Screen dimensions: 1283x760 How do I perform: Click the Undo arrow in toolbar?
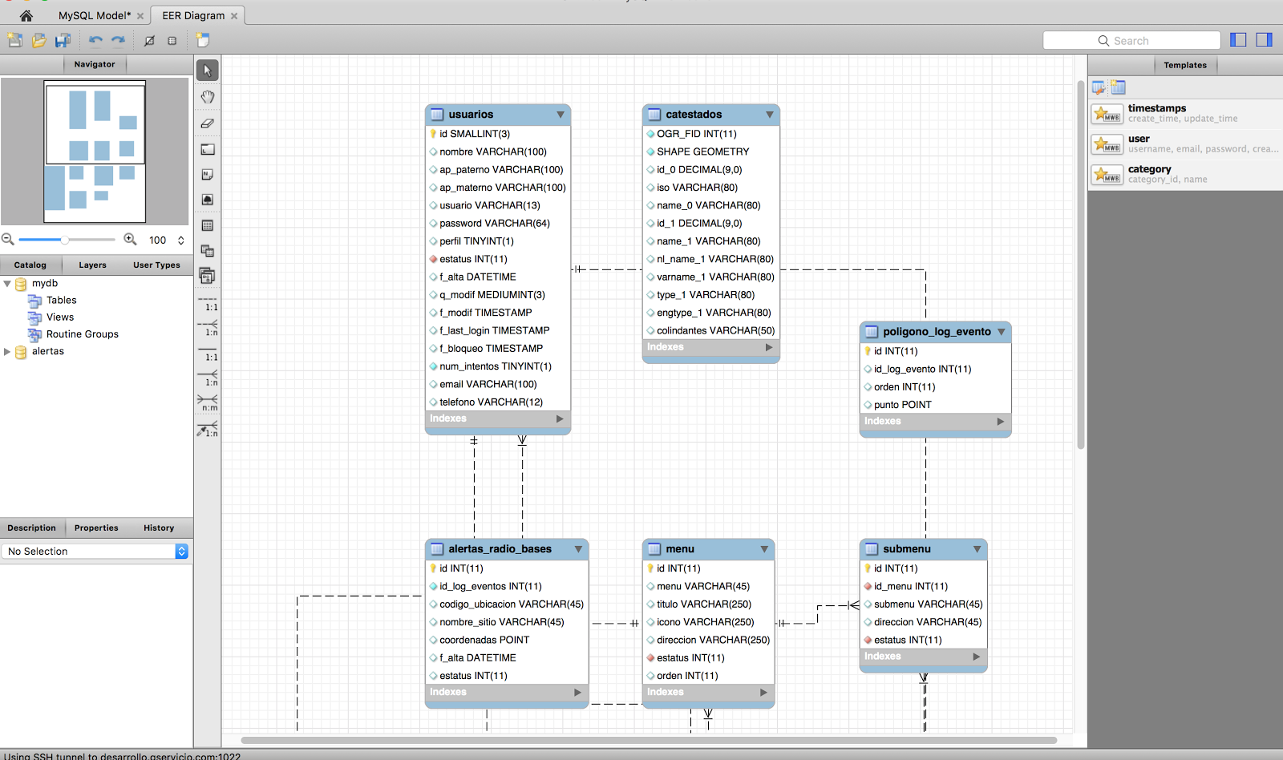click(x=95, y=40)
